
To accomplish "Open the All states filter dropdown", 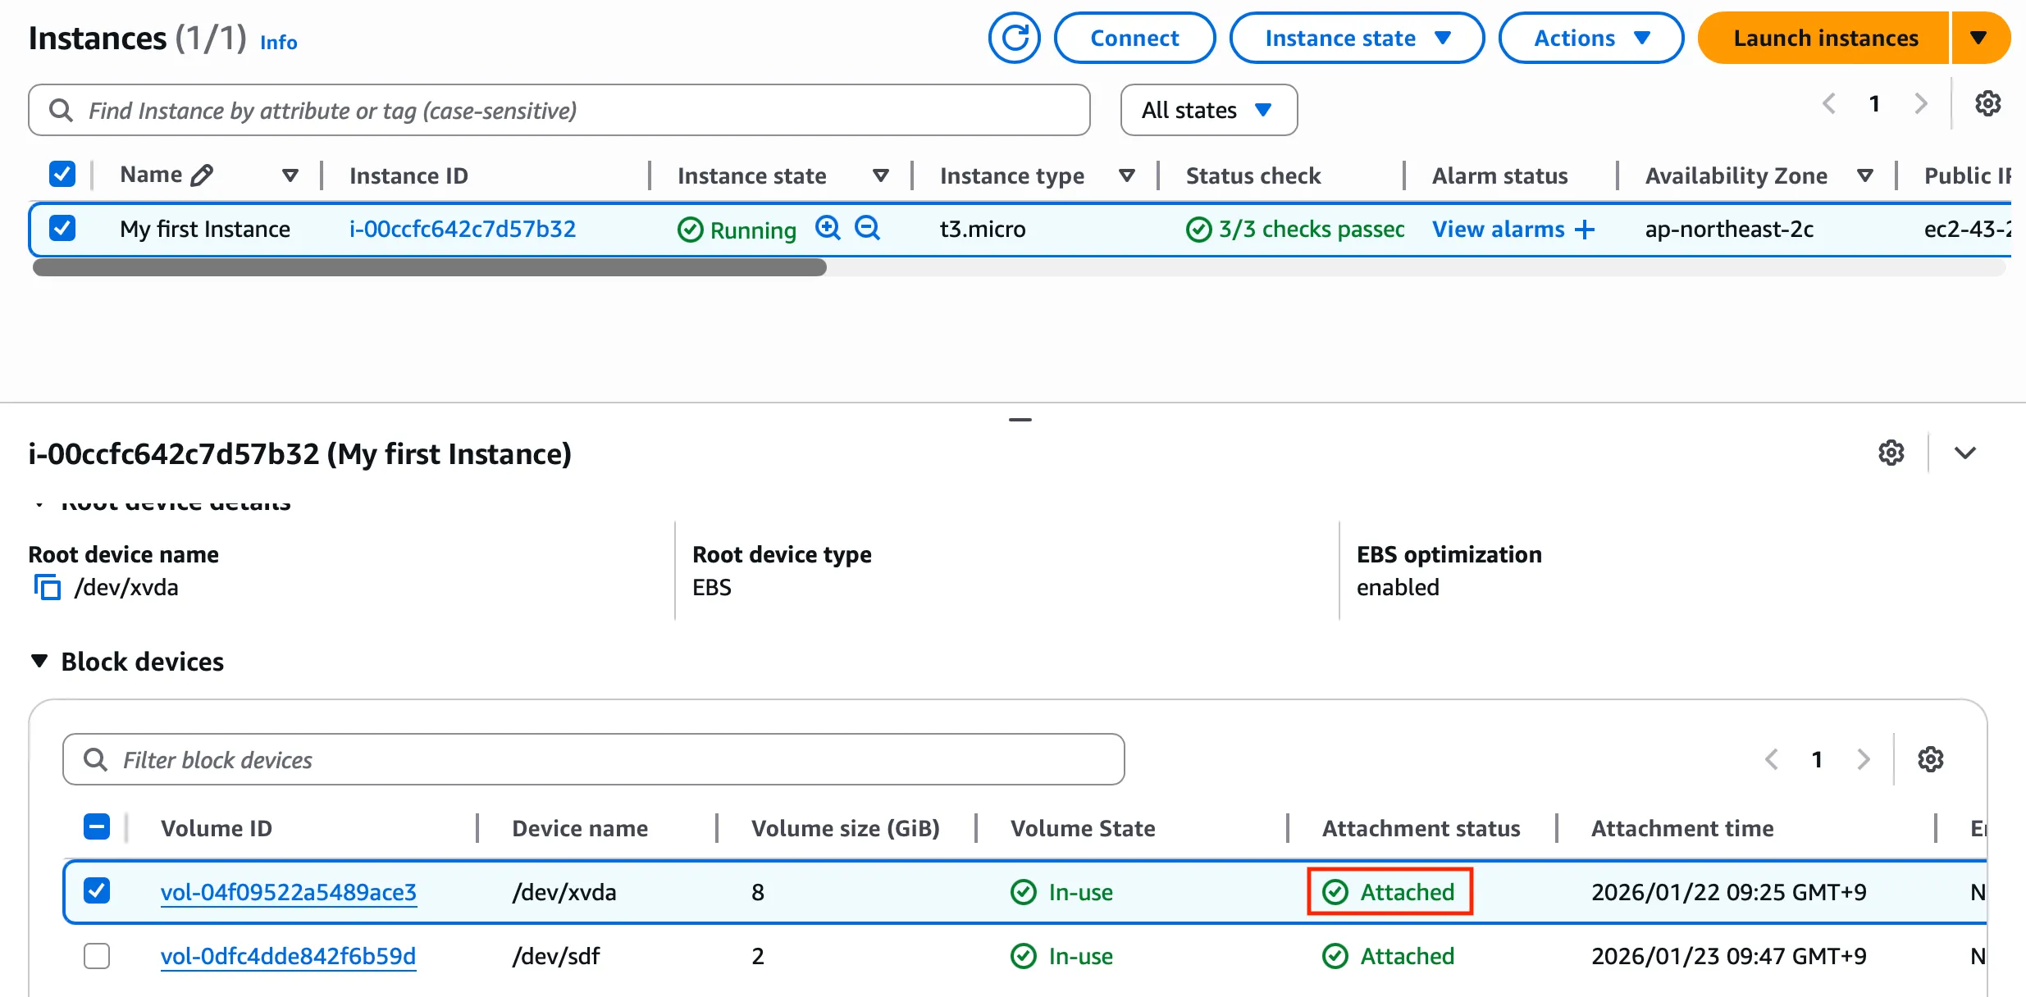I will (x=1208, y=110).
